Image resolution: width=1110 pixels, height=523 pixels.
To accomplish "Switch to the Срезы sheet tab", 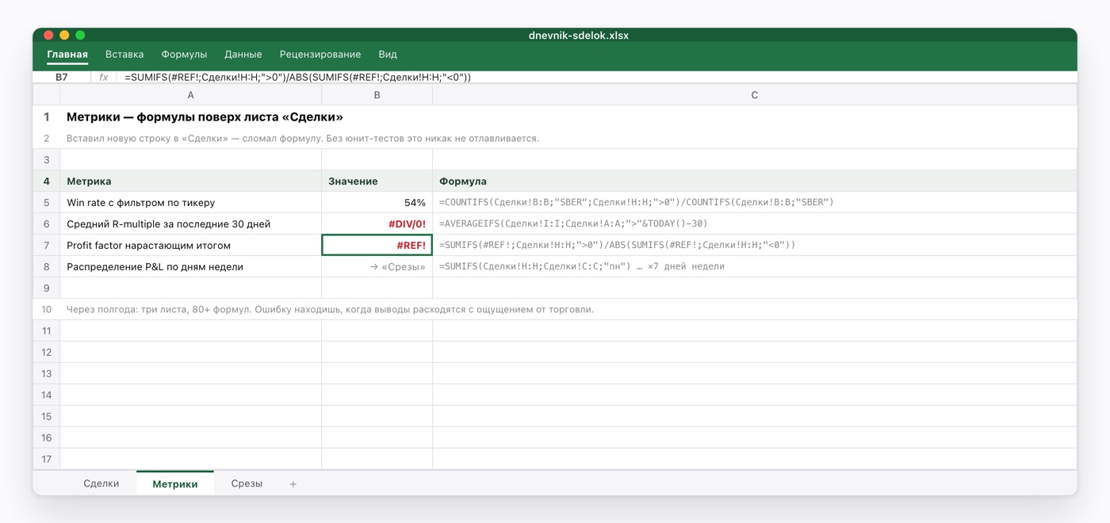I will click(247, 483).
